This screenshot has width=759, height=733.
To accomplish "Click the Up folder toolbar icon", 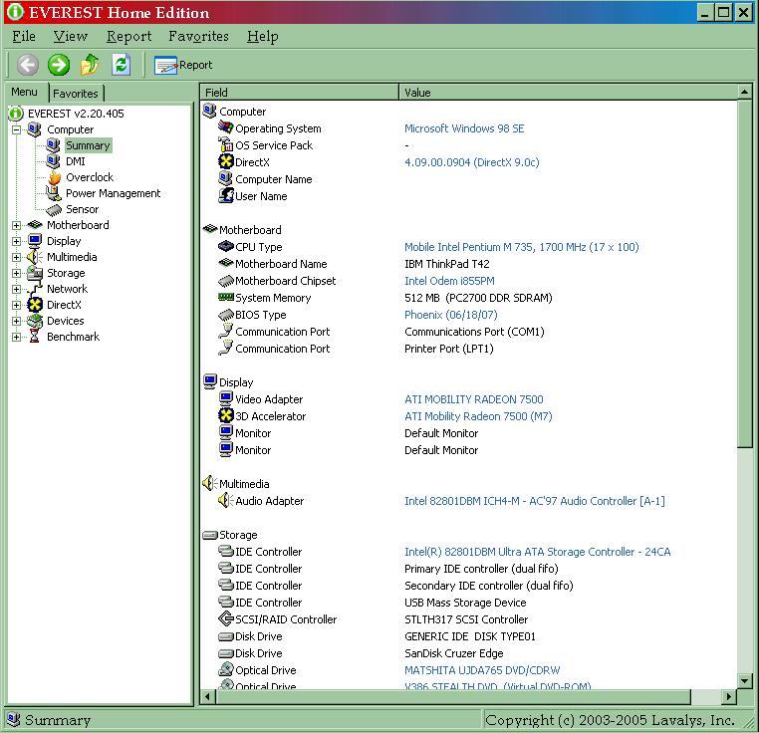I will [90, 65].
